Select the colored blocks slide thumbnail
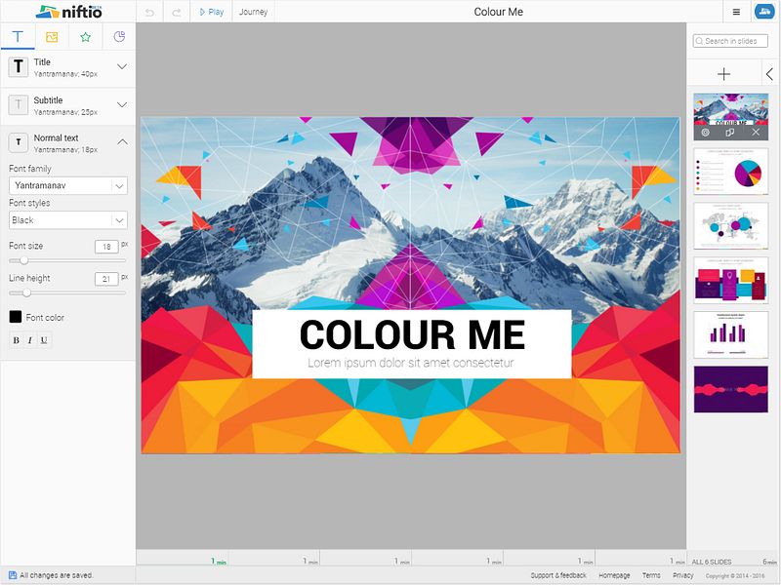The width and height of the screenshot is (781, 585). click(x=730, y=281)
